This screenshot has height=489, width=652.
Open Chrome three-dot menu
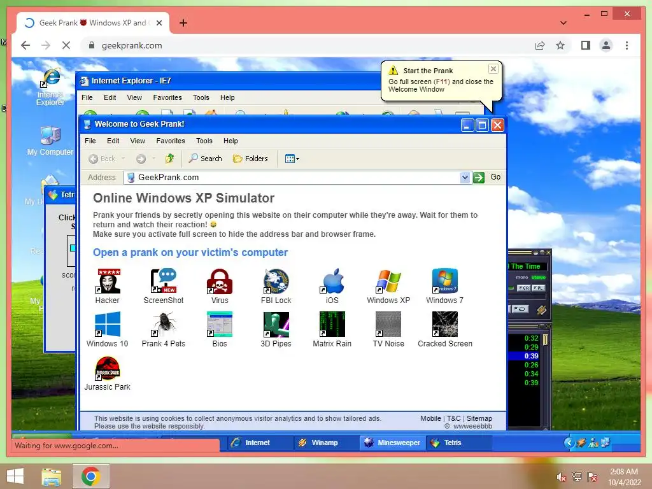(x=627, y=45)
